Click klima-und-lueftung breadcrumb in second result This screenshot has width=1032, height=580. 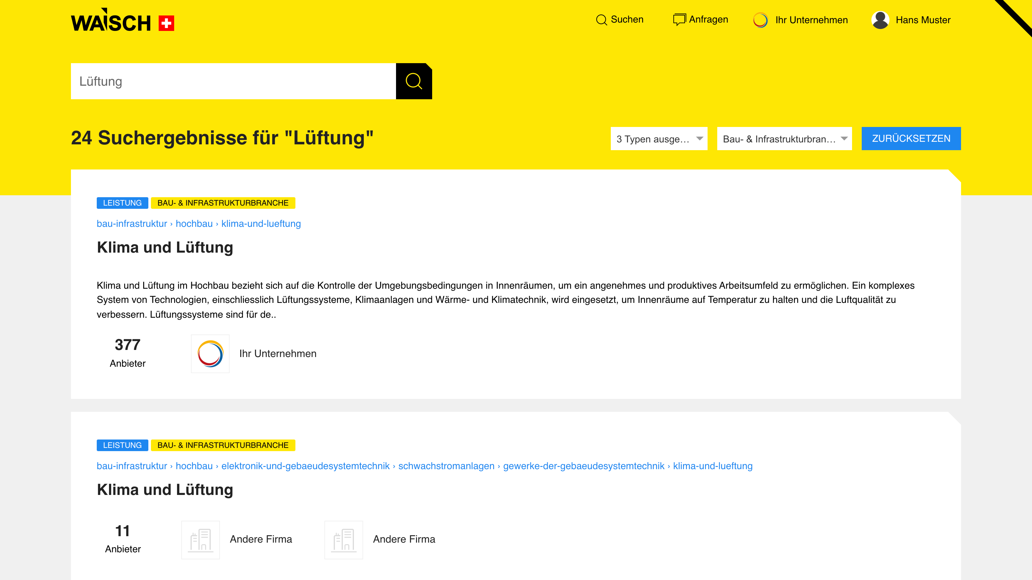[x=713, y=466]
